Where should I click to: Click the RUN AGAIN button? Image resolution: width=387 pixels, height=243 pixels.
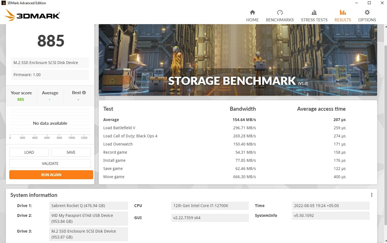pos(51,175)
